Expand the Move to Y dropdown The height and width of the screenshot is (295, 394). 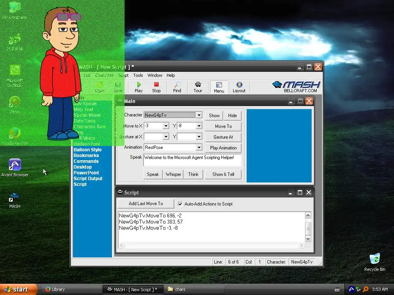199,126
